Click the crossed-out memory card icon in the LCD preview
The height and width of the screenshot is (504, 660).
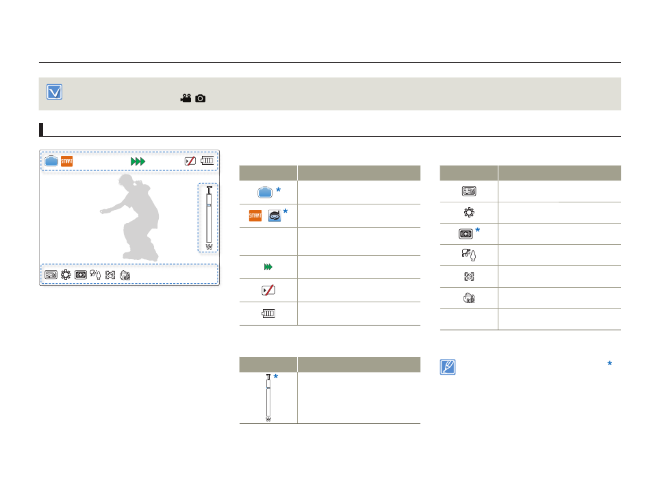[191, 161]
